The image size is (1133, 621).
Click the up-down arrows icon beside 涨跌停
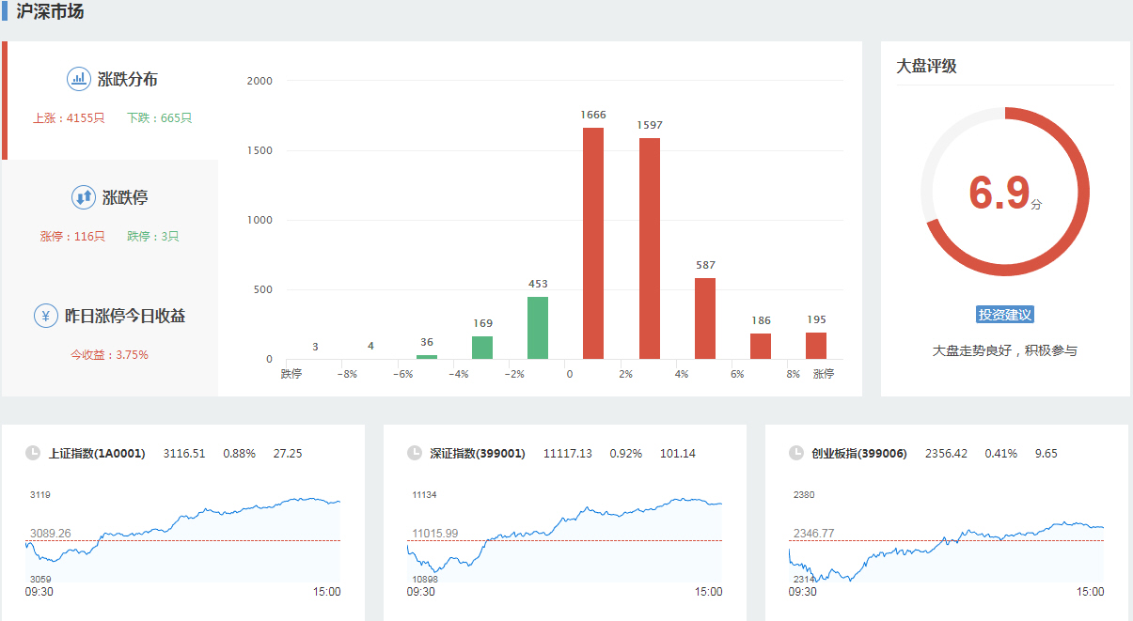83,197
